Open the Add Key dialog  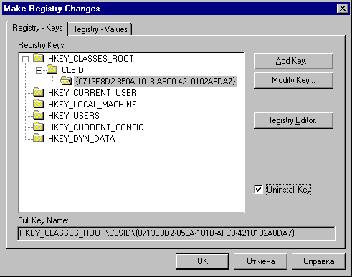[x=293, y=61]
